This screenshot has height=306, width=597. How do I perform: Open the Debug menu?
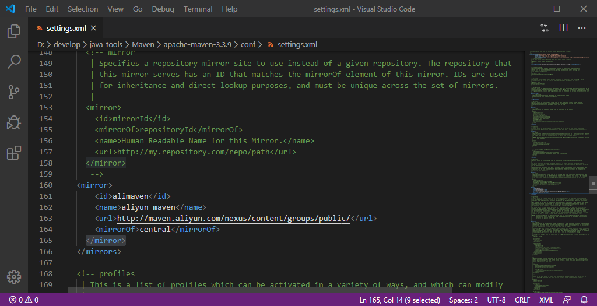pyautogui.click(x=163, y=9)
